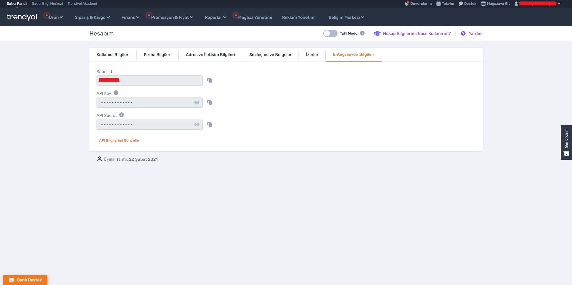Reveal the API Key with eye icon
The image size is (572, 285).
coord(197,103)
